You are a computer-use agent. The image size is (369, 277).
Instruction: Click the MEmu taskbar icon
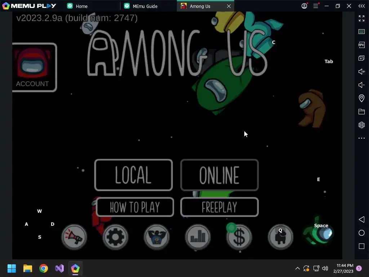coord(75,268)
